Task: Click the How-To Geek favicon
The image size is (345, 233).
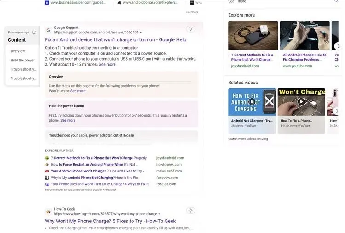Action: click(x=48, y=211)
